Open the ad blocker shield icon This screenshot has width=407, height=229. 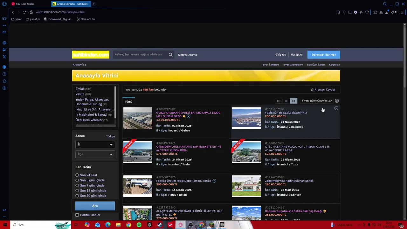(x=355, y=12)
